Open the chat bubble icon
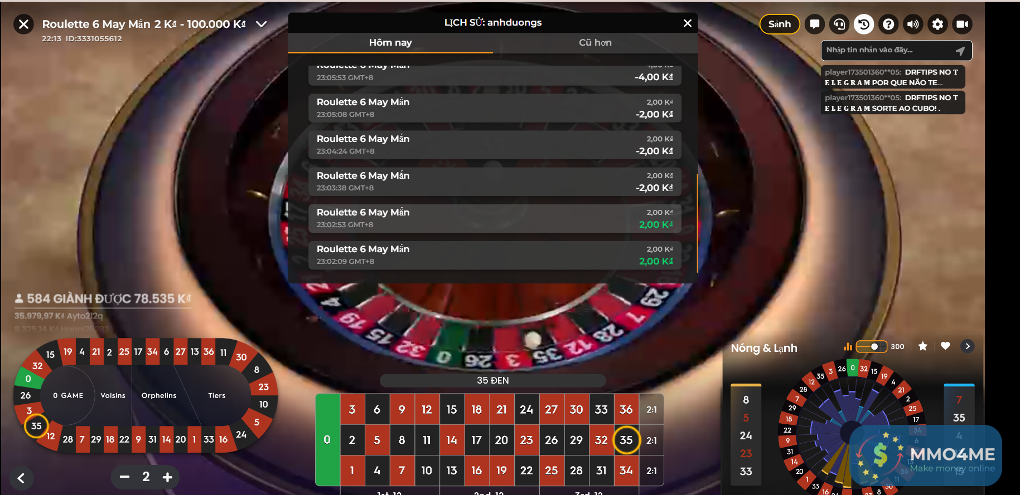Image resolution: width=1020 pixels, height=495 pixels. pos(815,24)
